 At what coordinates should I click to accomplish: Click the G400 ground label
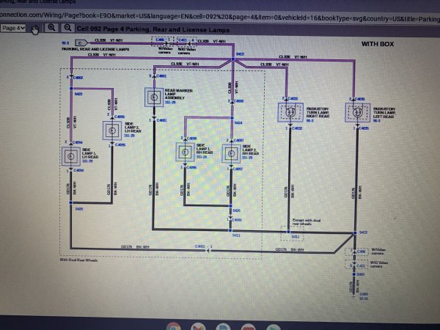[x=364, y=294]
